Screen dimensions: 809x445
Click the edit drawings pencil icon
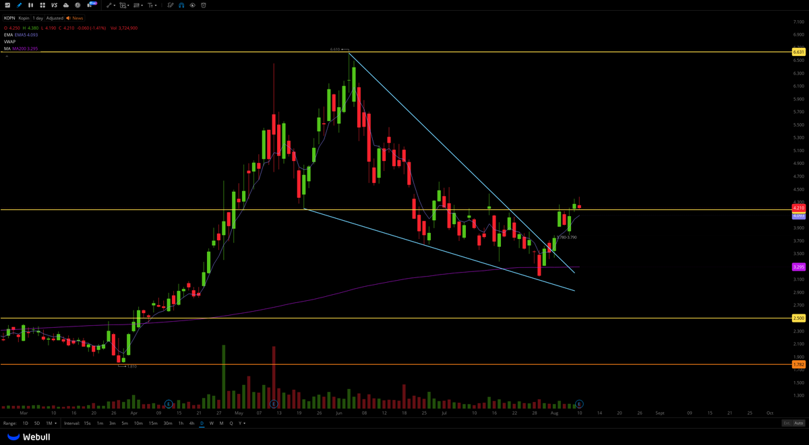coord(171,5)
